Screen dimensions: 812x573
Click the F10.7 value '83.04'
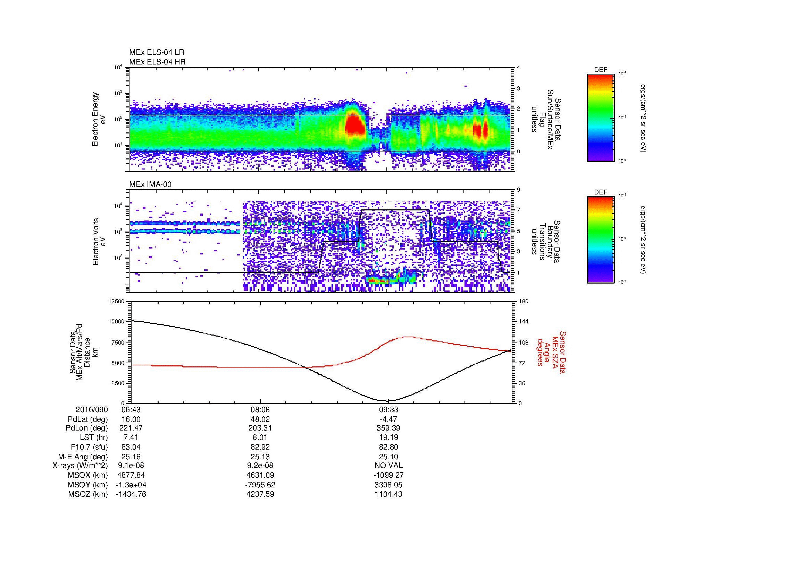point(131,447)
